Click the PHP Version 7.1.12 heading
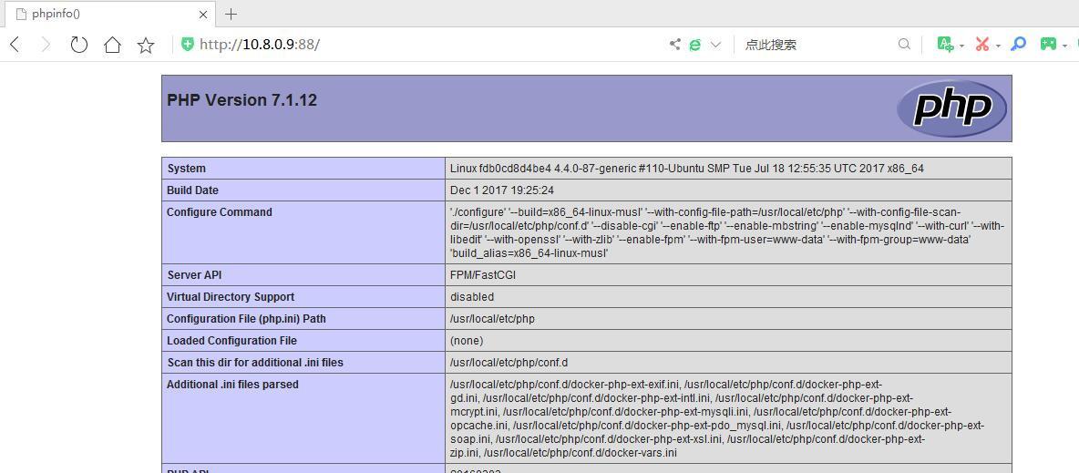Screen dimensions: 1079x473 click(x=242, y=100)
